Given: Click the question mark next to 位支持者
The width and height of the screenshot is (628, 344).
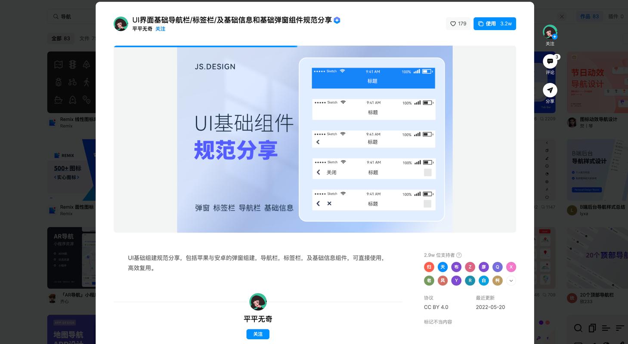Looking at the screenshot, I should coord(459,255).
